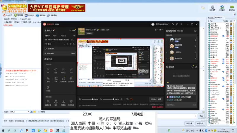237x133 pixels.
Task: Open the PK tool in live tools
Action: (48, 70)
